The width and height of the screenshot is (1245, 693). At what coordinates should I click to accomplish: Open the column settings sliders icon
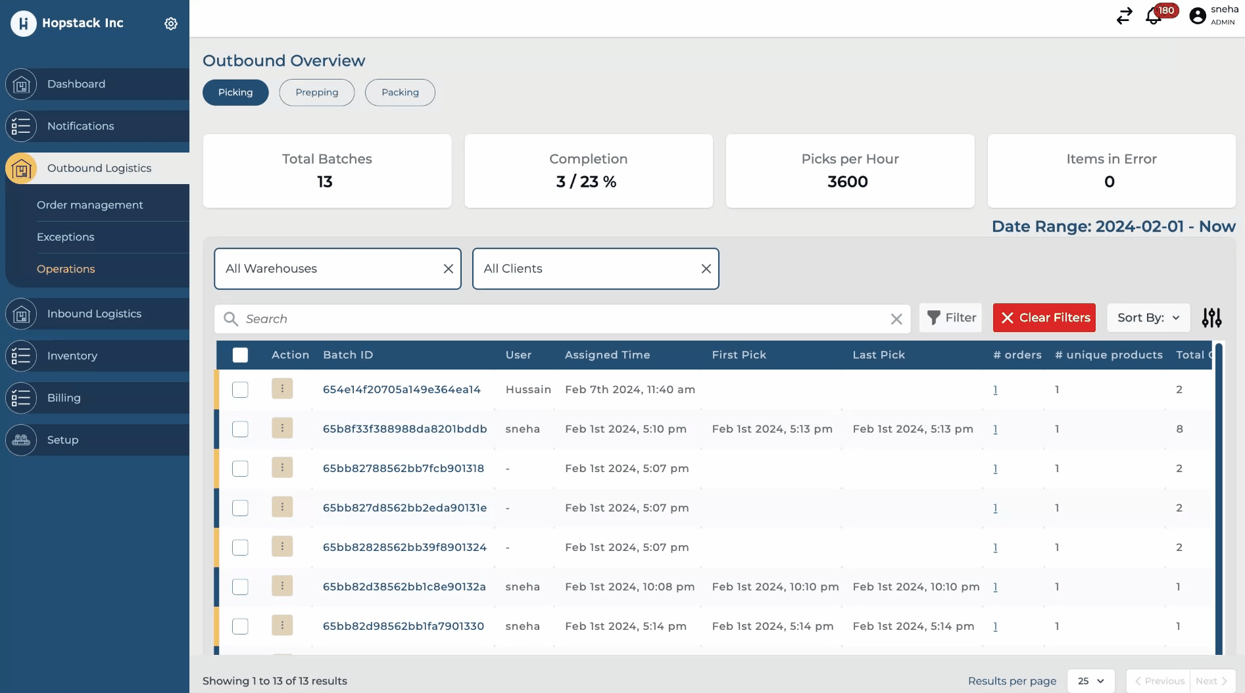(x=1211, y=318)
